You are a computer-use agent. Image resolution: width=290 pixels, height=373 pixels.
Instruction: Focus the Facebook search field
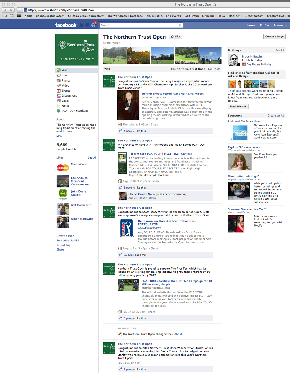tap(139, 25)
